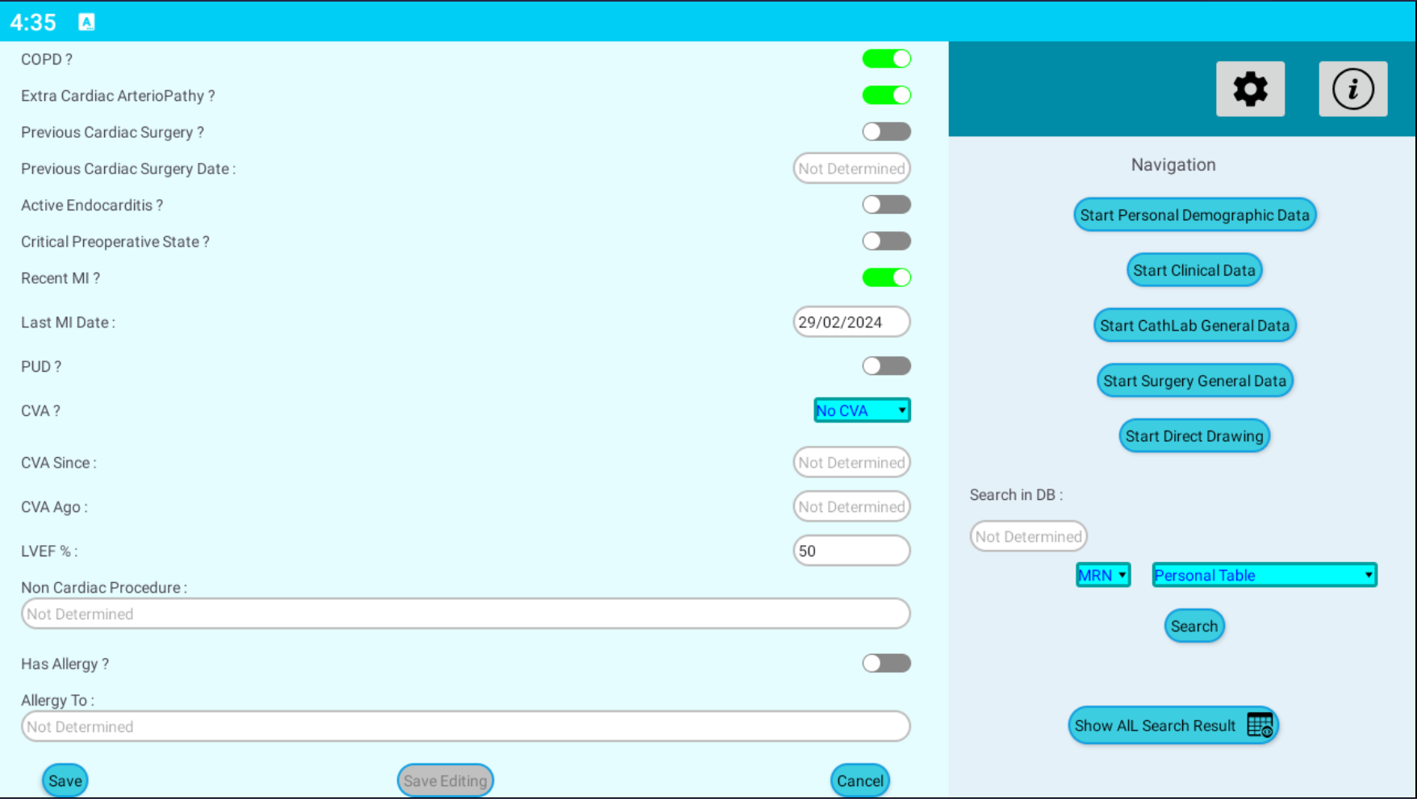Click the Cancel button

tap(859, 780)
